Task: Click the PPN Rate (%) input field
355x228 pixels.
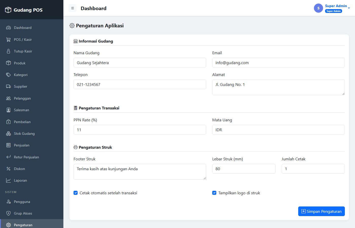Action: [x=140, y=130]
